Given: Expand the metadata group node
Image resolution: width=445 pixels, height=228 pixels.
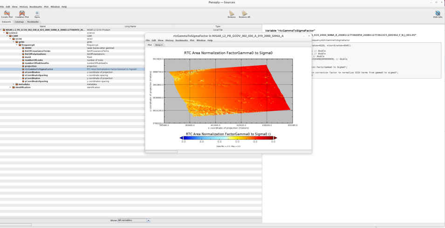Looking at the screenshot, I should point(14,84).
